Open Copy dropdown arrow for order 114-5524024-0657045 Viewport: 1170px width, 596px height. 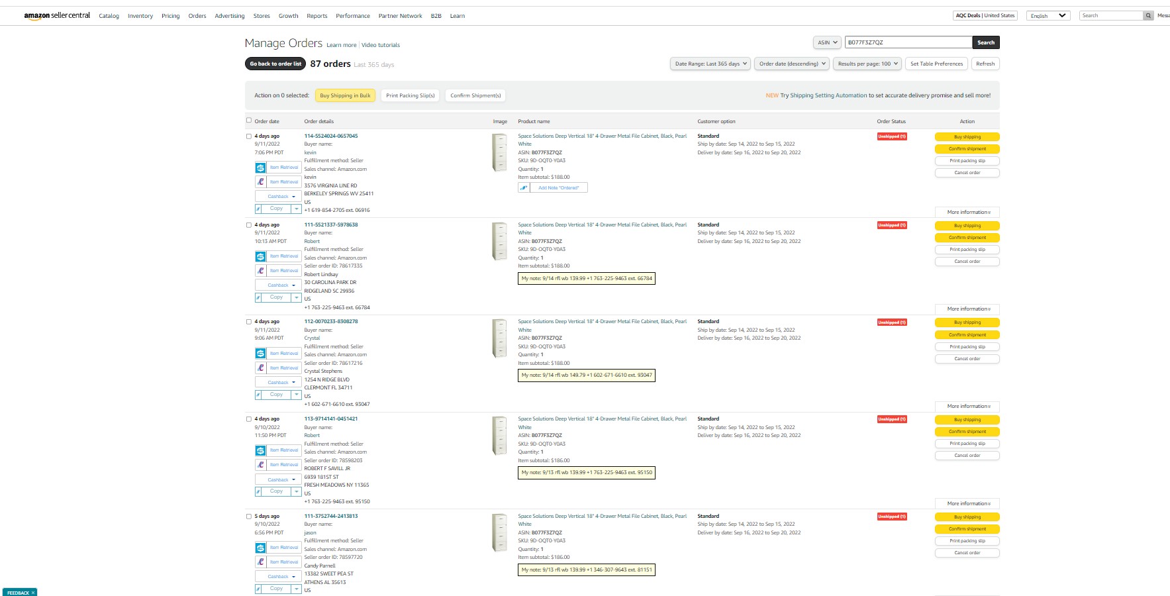(x=297, y=209)
